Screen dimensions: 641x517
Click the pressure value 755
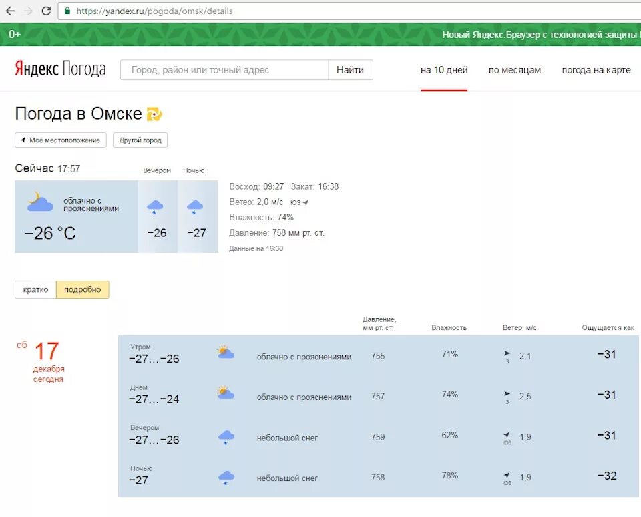click(378, 356)
